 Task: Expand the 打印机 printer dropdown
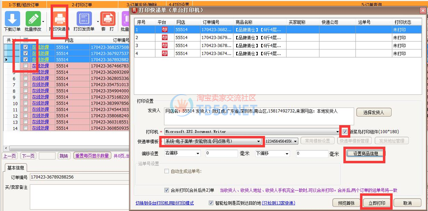(x=338, y=132)
